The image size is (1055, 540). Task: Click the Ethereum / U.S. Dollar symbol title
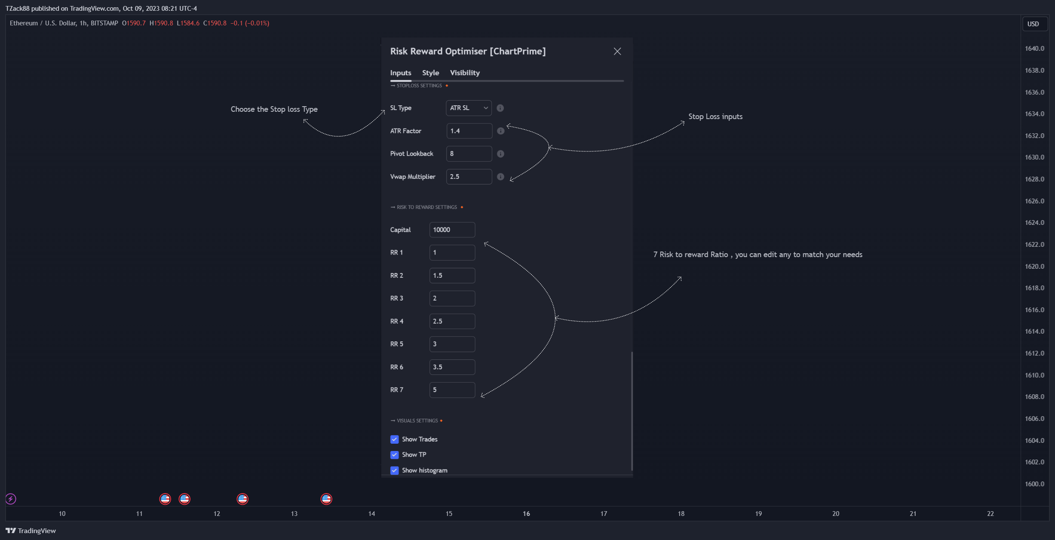point(64,23)
